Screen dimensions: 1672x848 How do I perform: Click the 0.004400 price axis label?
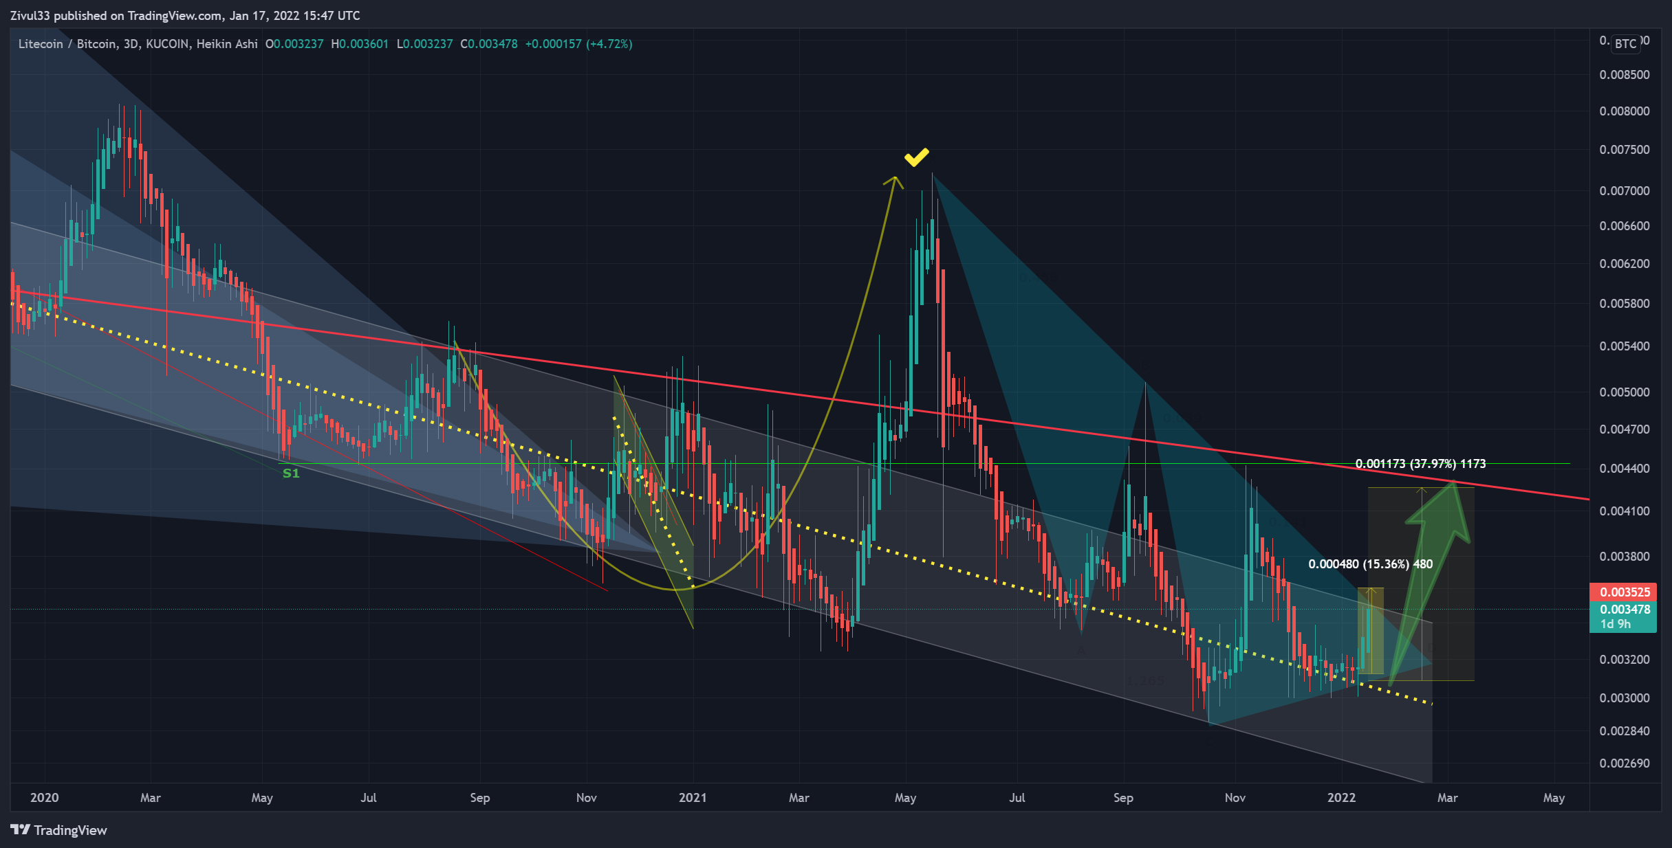point(1624,468)
